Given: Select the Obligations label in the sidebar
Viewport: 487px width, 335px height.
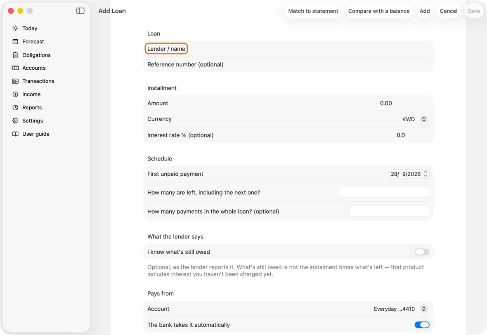Looking at the screenshot, I should [x=36, y=55].
